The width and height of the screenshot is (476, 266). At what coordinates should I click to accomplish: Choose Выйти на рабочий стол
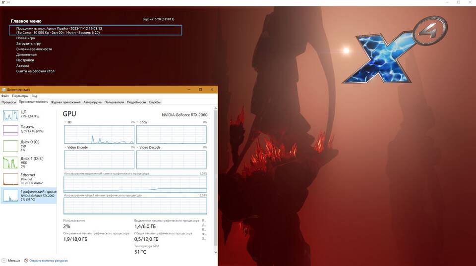[x=35, y=71]
